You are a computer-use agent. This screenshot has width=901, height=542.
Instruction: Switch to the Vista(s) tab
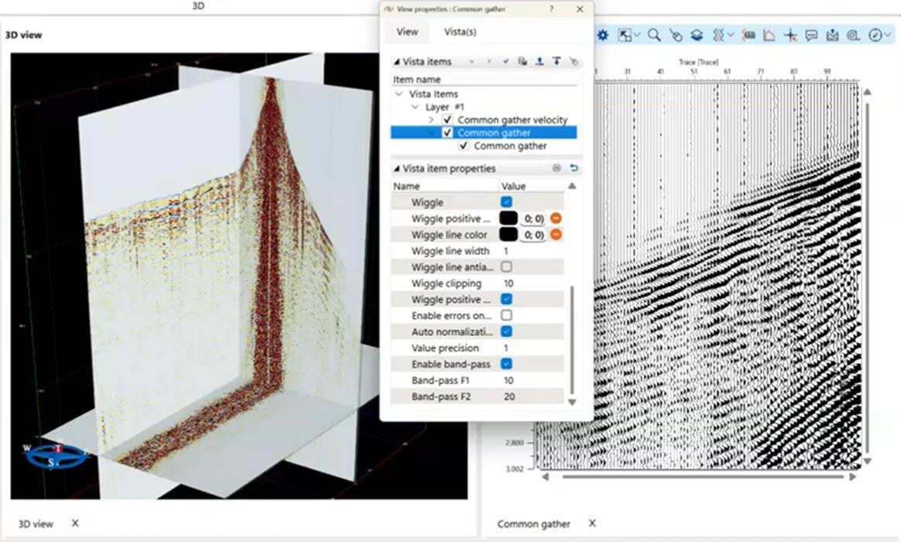[459, 32]
